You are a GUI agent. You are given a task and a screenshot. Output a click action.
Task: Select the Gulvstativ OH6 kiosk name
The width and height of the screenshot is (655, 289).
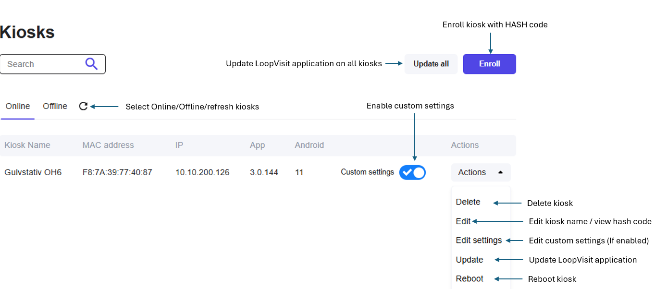(33, 172)
